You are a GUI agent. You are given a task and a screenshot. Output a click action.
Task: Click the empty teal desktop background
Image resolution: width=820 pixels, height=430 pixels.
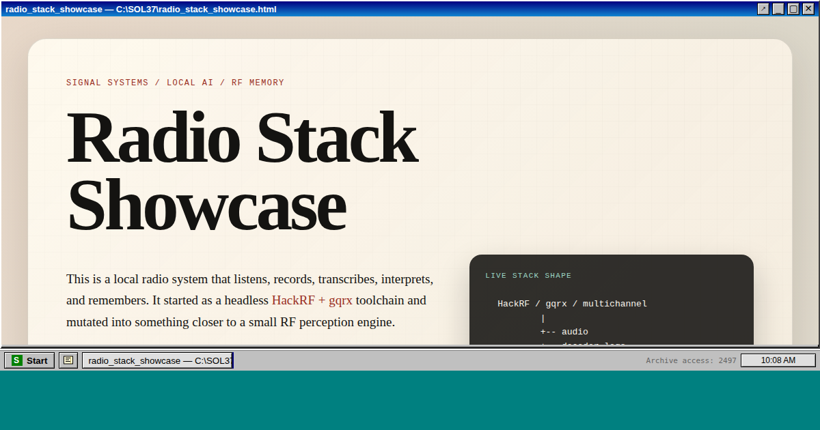point(410,401)
